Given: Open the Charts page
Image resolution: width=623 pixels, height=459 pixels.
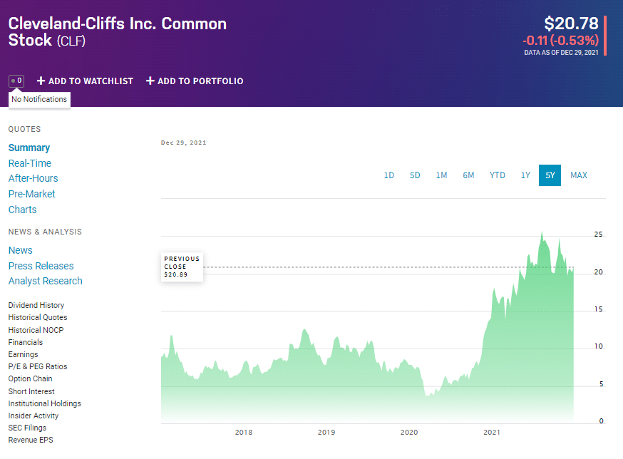Looking at the screenshot, I should [x=22, y=210].
